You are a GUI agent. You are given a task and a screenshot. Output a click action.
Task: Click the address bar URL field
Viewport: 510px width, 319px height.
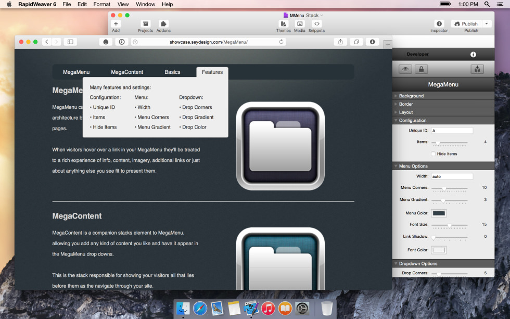(209, 42)
